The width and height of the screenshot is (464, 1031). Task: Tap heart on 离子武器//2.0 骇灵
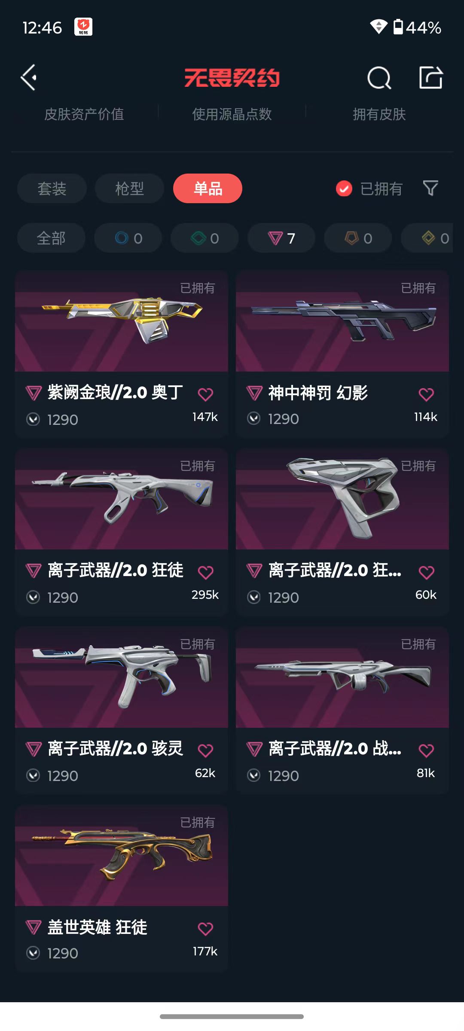[x=205, y=750]
